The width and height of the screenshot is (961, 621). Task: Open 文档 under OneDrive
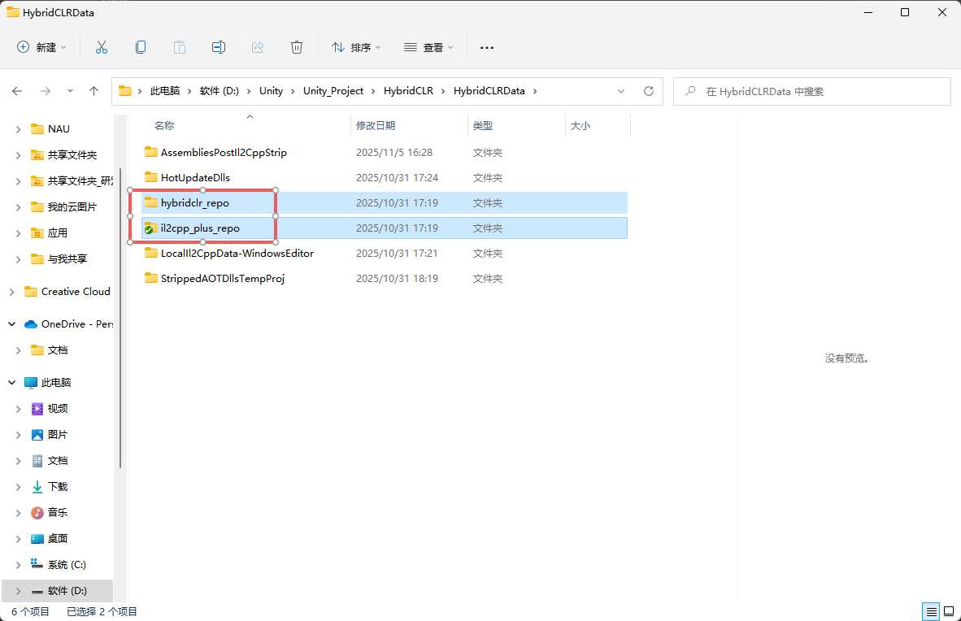[58, 350]
